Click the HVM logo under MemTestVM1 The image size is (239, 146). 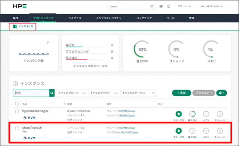coord(29,138)
